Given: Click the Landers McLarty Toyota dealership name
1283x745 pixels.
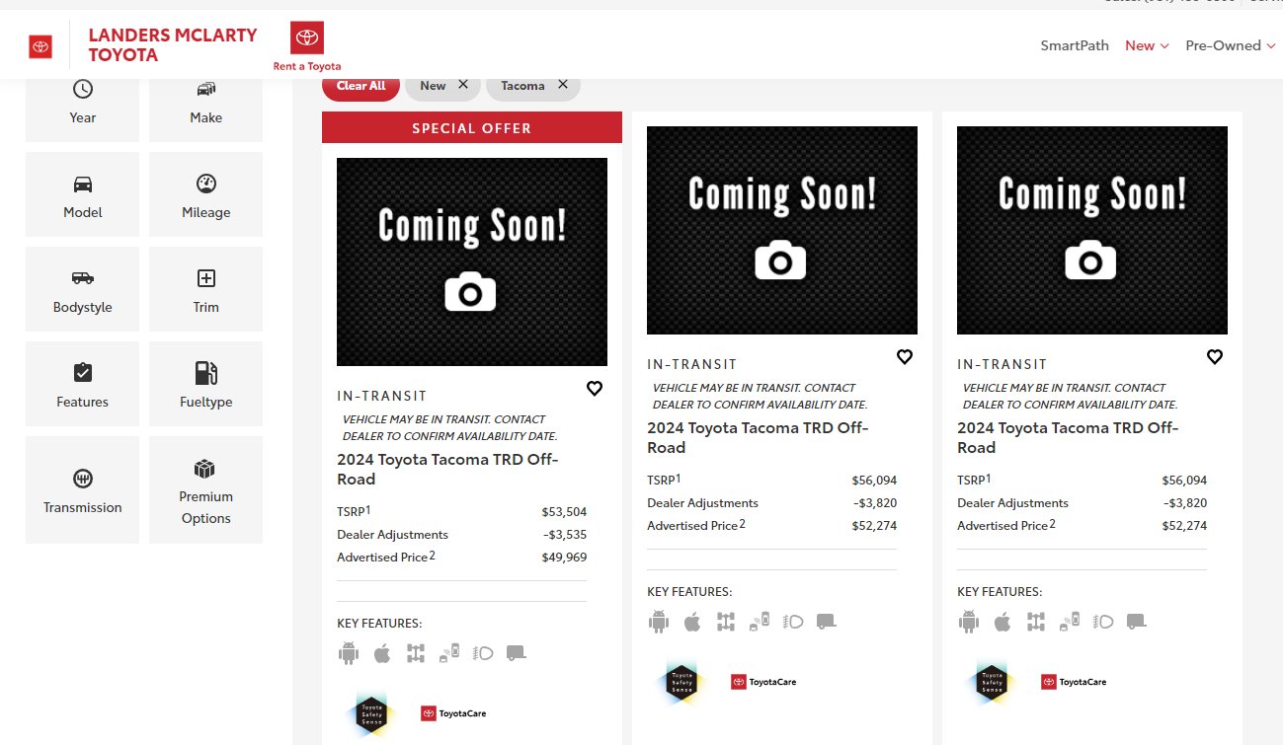Looking at the screenshot, I should pyautogui.click(x=173, y=45).
